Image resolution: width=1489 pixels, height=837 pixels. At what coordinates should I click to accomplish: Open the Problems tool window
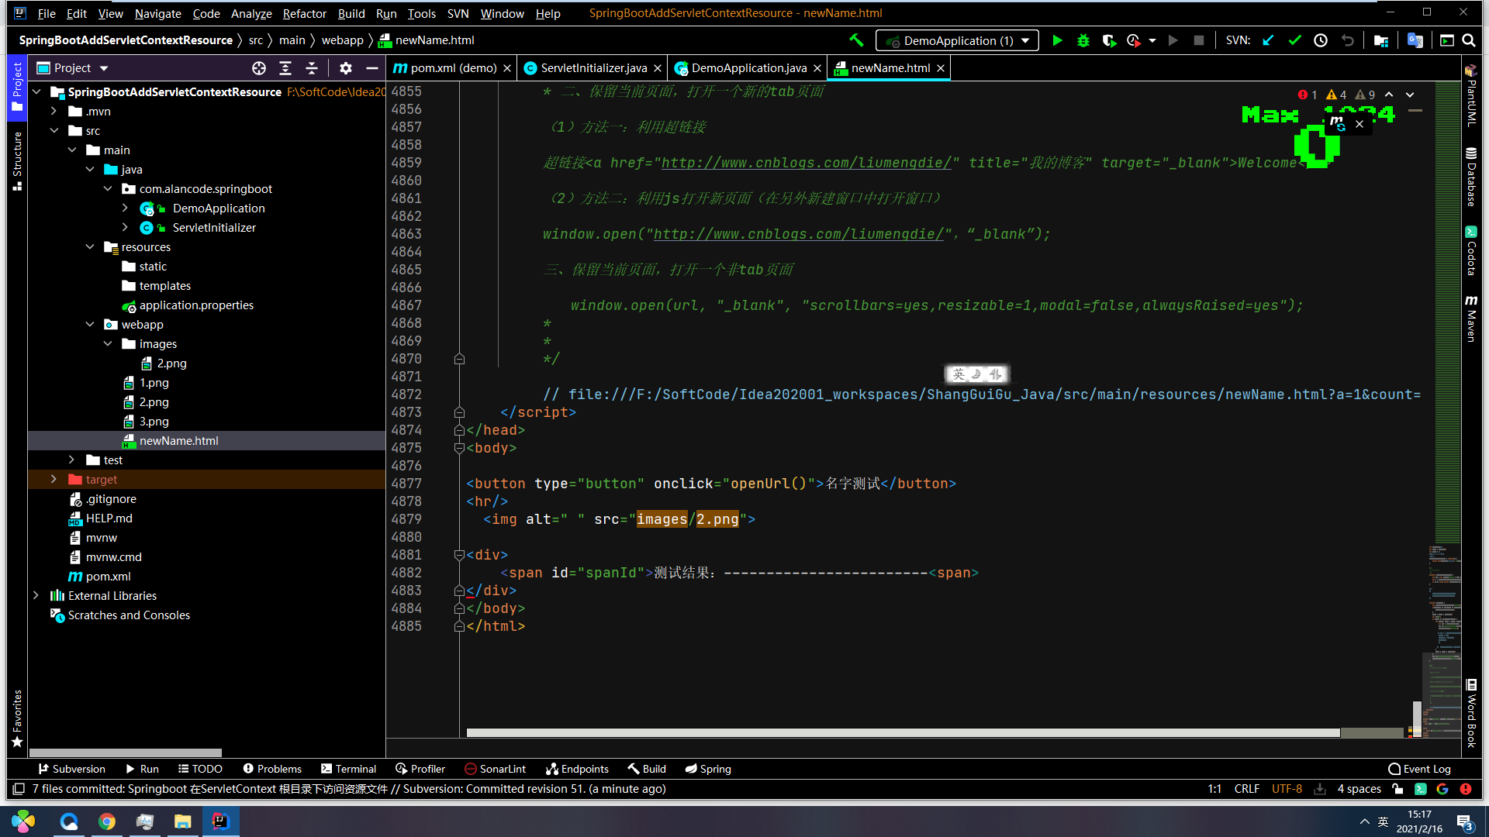click(272, 769)
